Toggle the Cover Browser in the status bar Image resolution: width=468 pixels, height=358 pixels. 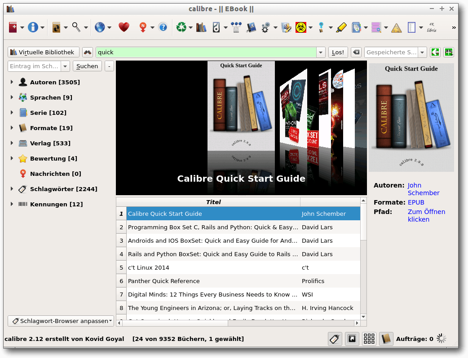352,339
